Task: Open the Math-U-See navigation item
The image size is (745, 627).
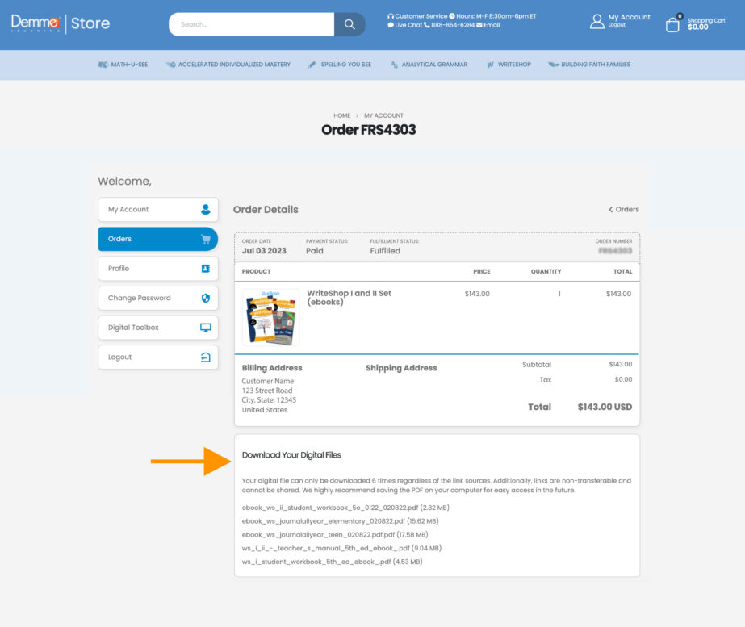Action: [x=123, y=65]
